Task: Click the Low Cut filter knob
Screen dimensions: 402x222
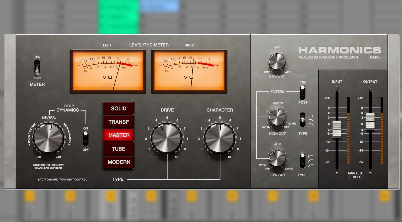Action: 277,158
